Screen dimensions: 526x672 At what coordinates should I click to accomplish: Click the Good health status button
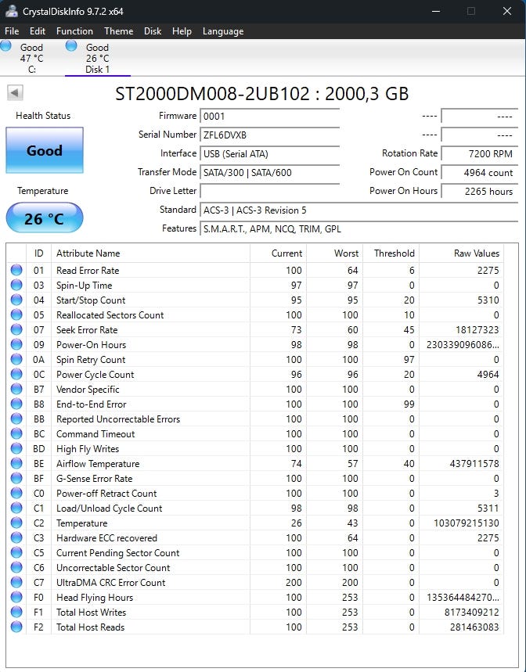[45, 150]
